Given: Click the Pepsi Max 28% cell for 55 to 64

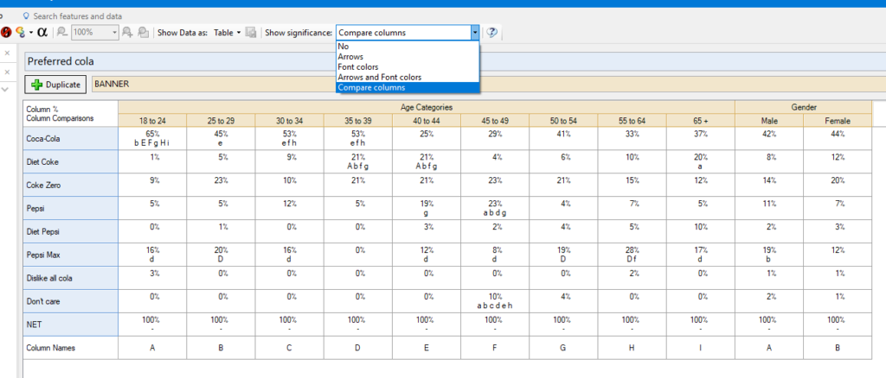Looking at the screenshot, I should coord(632,255).
